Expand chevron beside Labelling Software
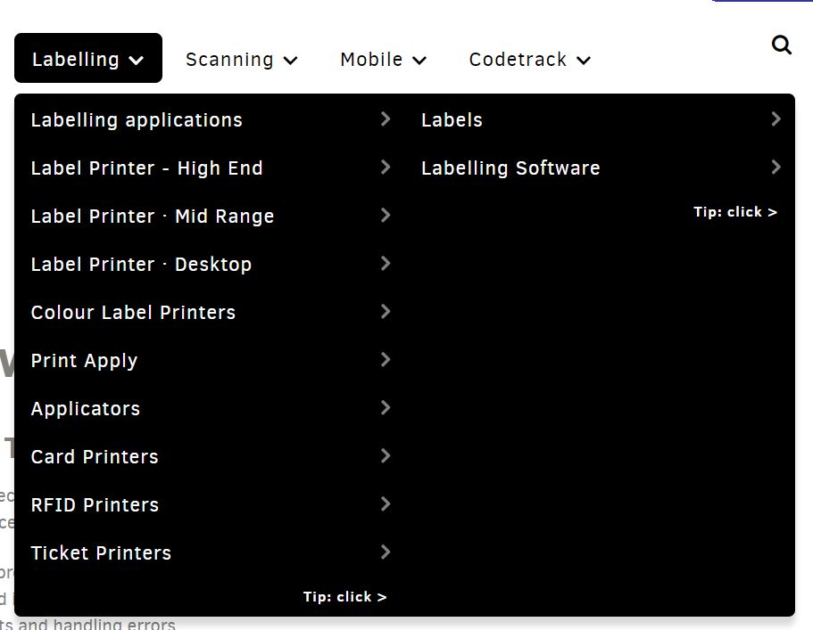Screen dimensions: 813x630 pos(776,168)
